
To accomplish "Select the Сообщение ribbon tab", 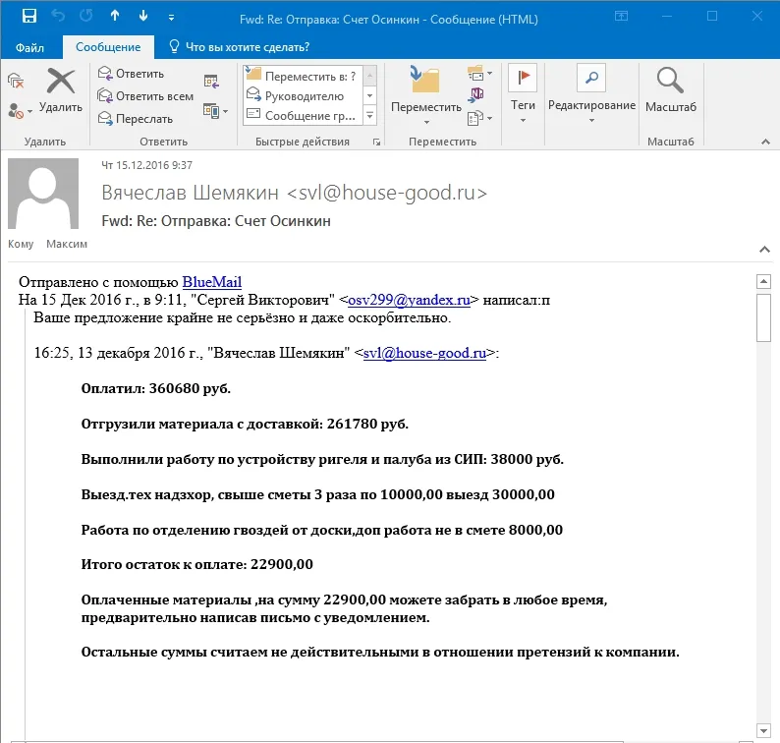I will [x=108, y=47].
